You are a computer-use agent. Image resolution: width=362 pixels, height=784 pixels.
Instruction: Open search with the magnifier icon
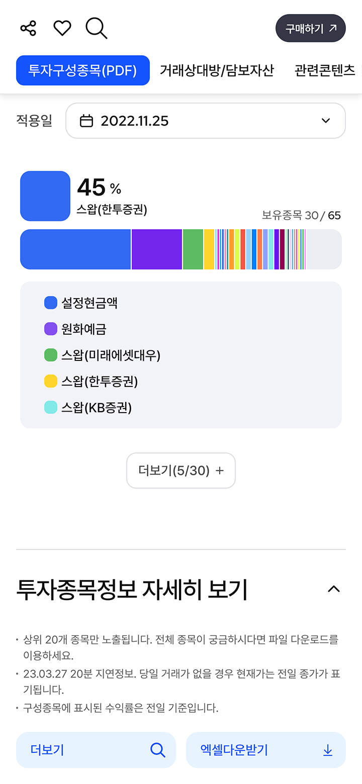[x=96, y=28]
